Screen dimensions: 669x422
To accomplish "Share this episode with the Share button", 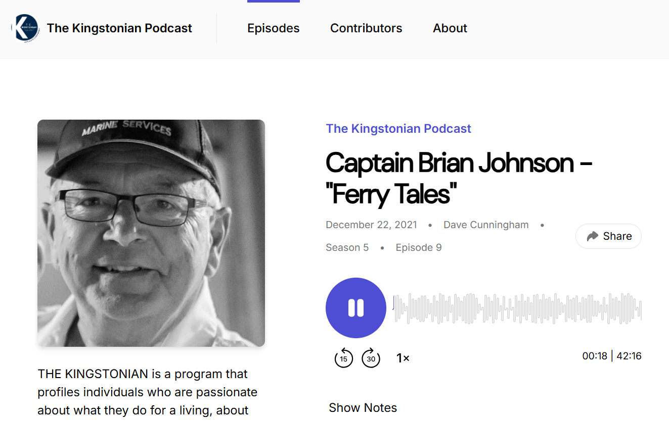I will pos(608,236).
